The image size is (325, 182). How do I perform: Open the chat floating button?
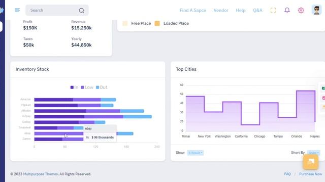click(x=310, y=162)
